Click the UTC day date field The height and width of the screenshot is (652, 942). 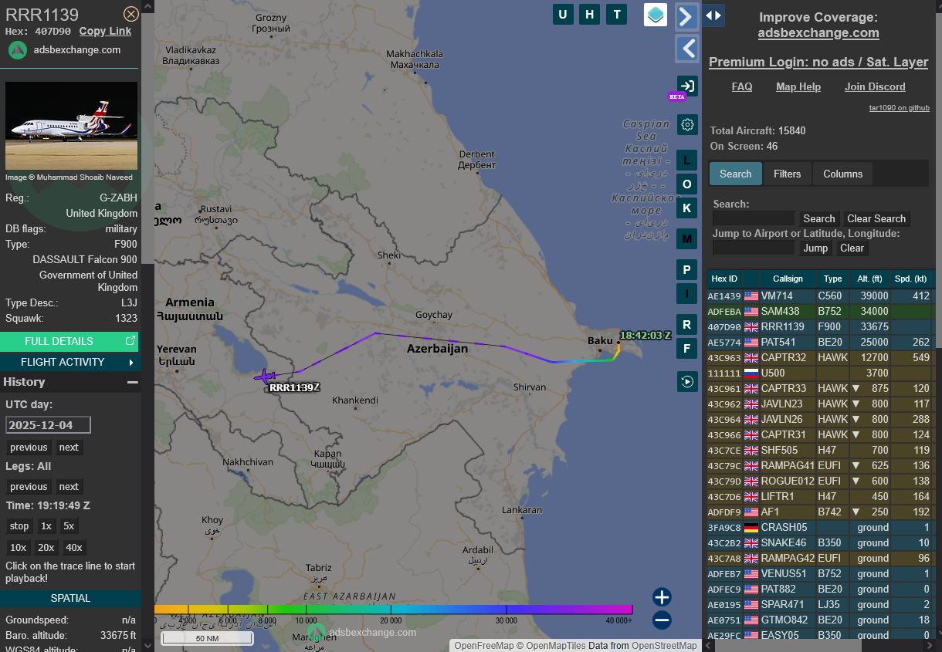48,425
